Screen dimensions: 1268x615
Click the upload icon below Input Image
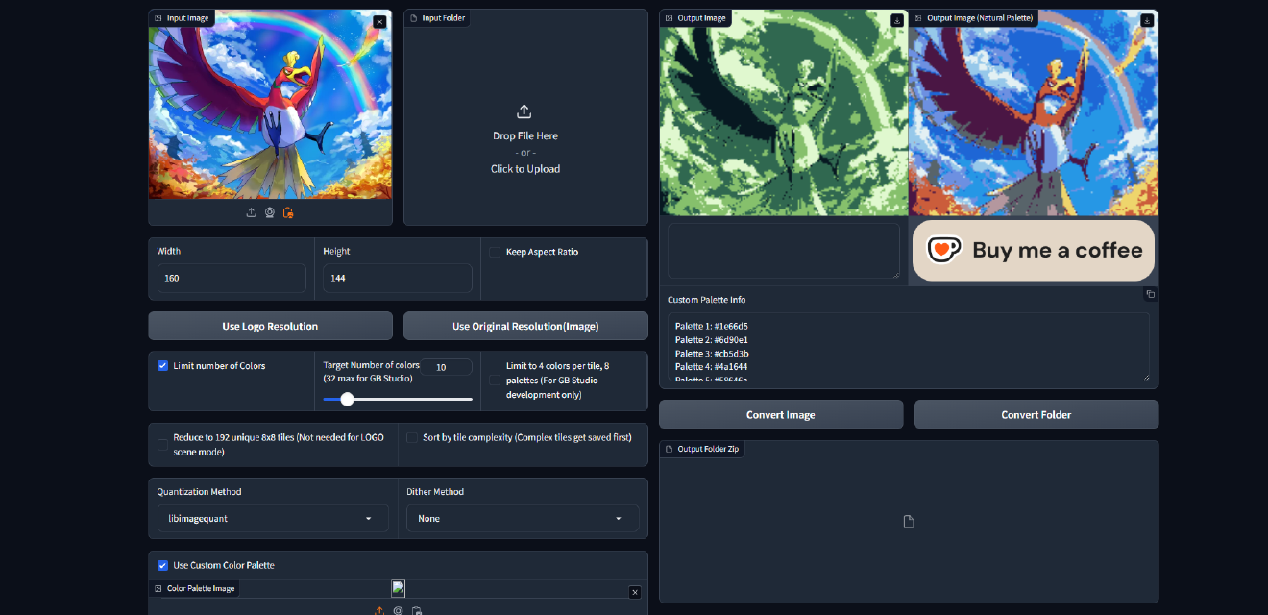252,212
